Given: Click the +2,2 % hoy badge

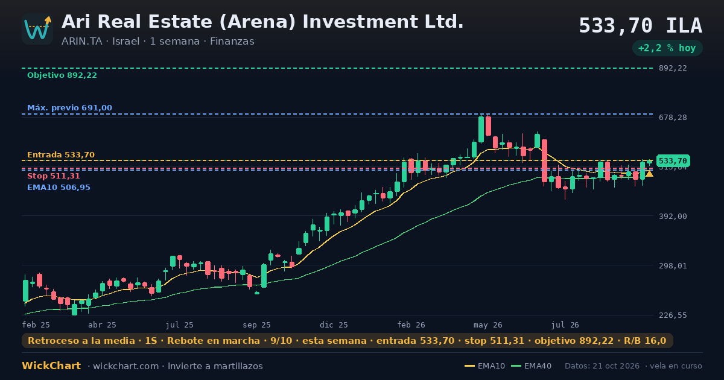Looking at the screenshot, I should point(667,48).
